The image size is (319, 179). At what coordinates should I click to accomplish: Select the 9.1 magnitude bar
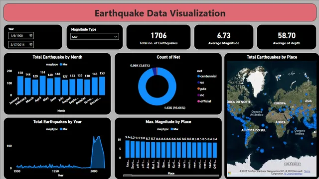pyautogui.click(x=138, y=150)
